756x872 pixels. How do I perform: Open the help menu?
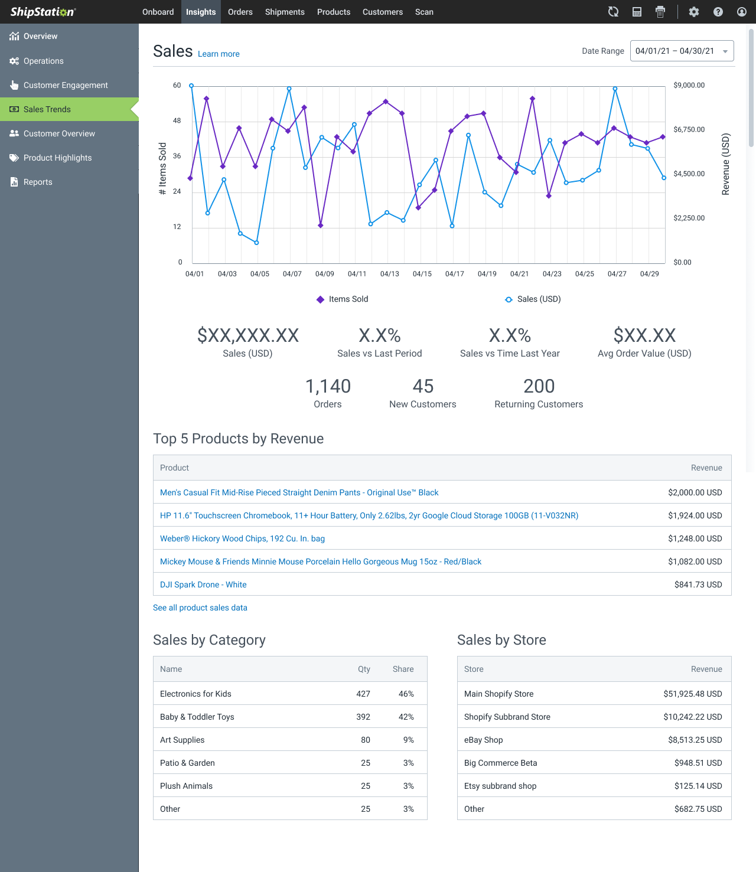point(718,12)
